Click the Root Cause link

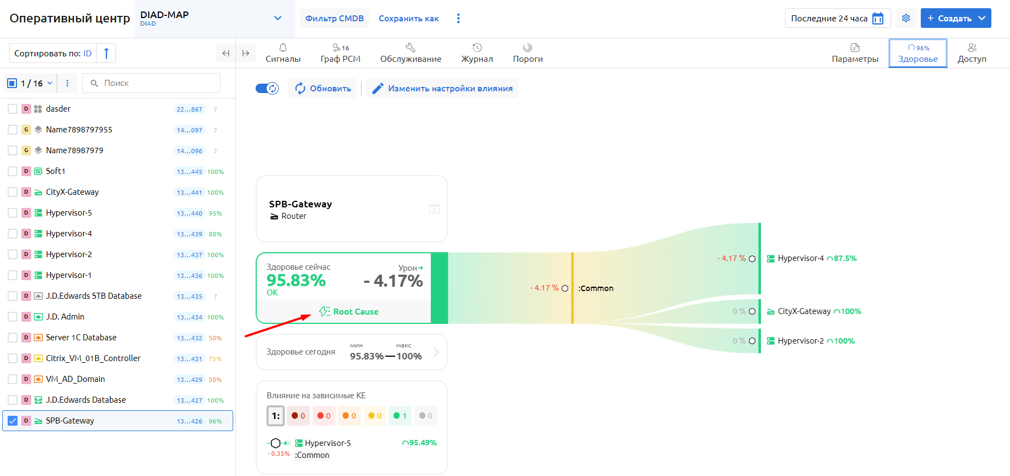pos(349,311)
